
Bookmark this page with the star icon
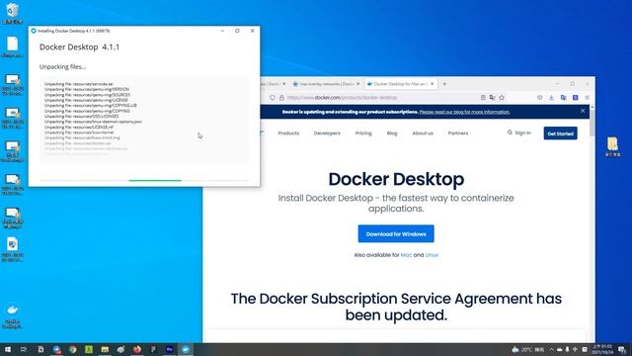point(502,98)
